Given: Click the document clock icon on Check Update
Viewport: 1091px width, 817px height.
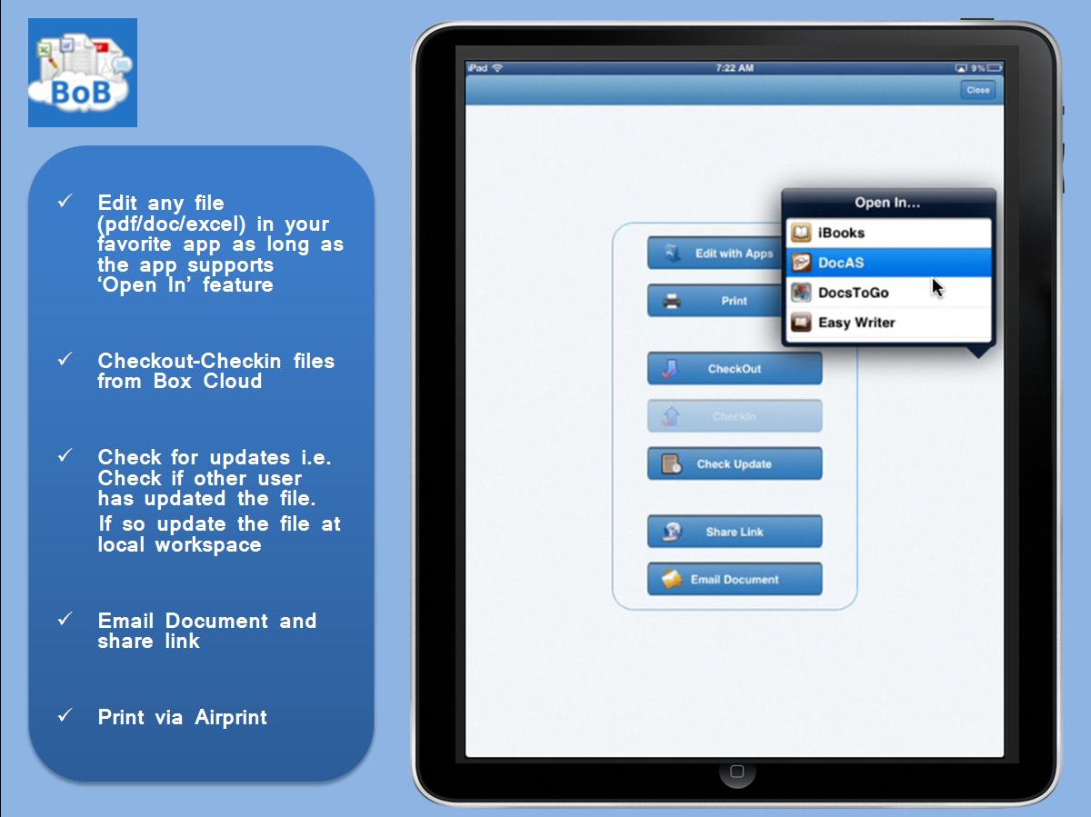Looking at the screenshot, I should (671, 464).
